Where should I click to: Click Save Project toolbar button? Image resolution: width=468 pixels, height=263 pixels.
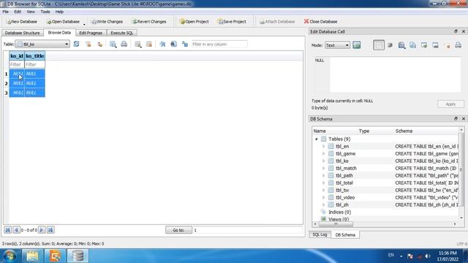[x=232, y=21]
